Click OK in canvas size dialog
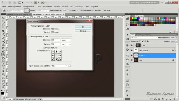 point(83,27)
